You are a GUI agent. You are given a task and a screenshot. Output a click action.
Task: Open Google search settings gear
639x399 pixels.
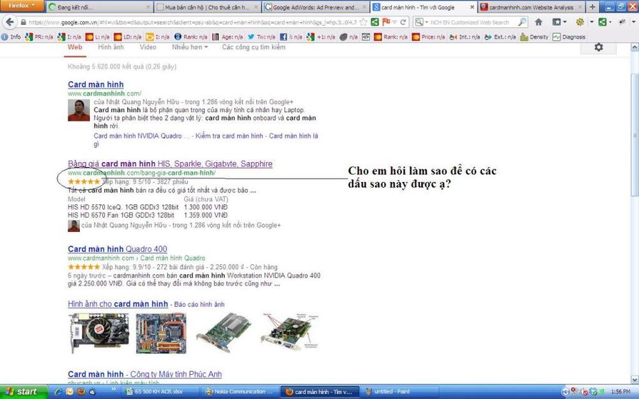click(598, 47)
